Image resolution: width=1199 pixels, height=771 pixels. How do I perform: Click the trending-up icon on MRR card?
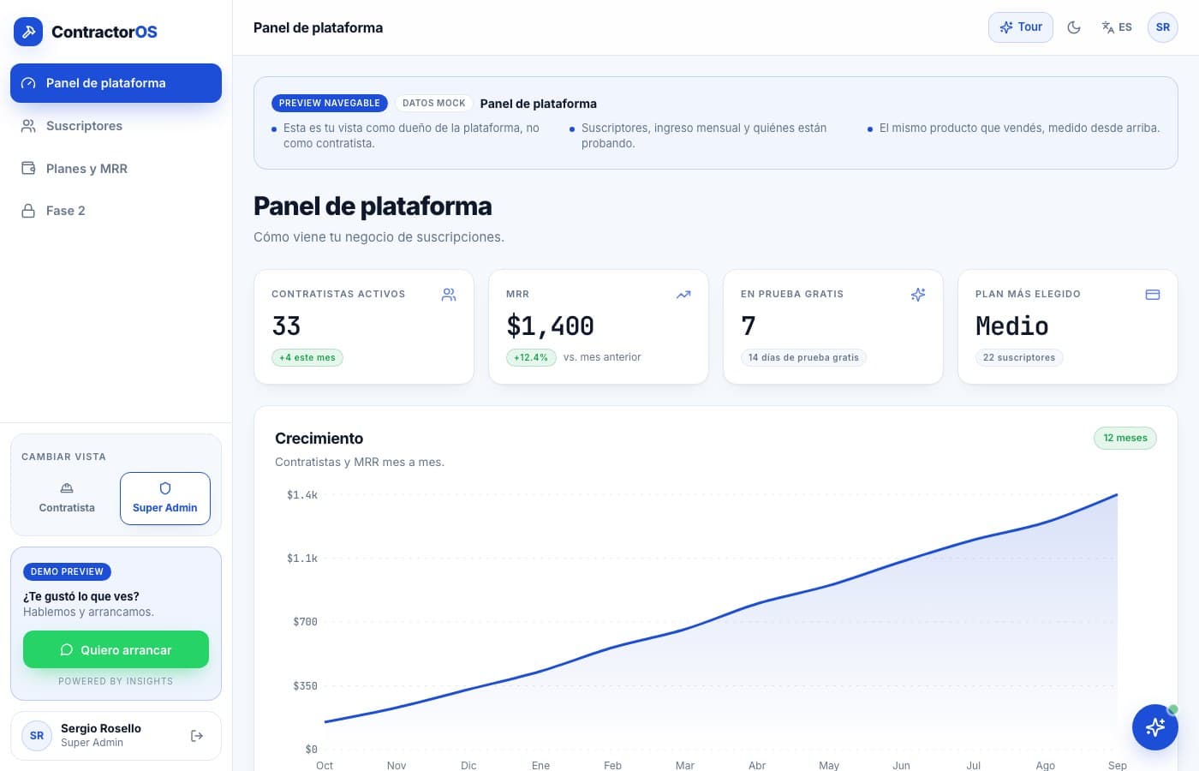[683, 295]
